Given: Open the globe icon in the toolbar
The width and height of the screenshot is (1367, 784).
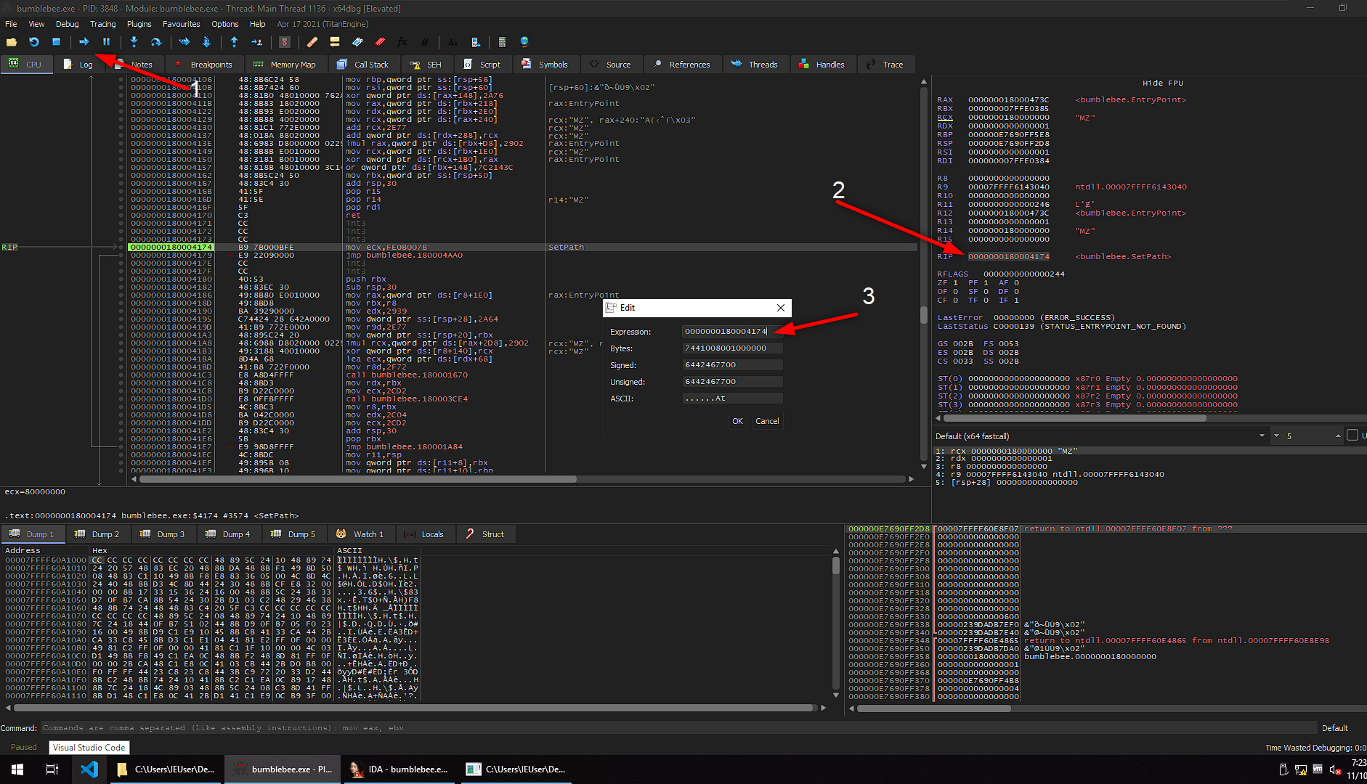Looking at the screenshot, I should pos(524,42).
